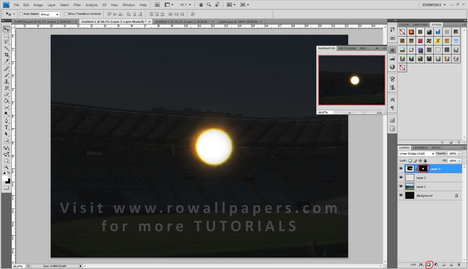Select the Zoom tool in the toolbox
The image size is (468, 269).
6,167
